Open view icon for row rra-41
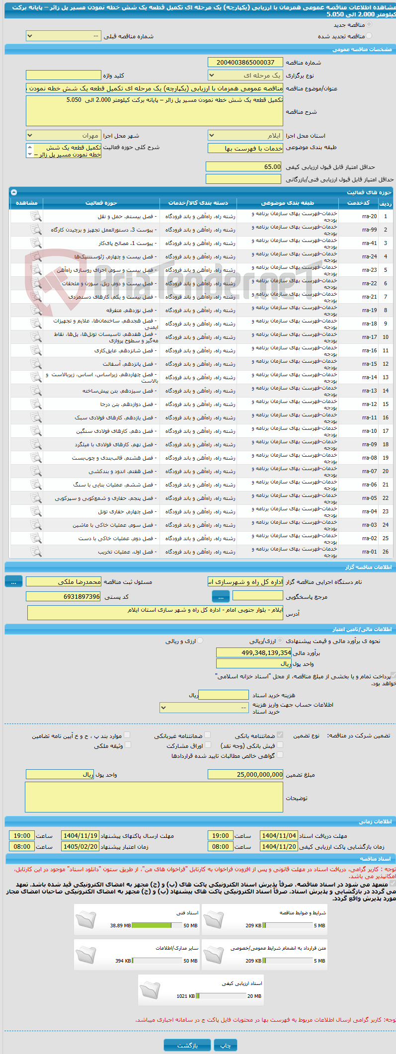The image size is (396, 1054). pyautogui.click(x=36, y=243)
